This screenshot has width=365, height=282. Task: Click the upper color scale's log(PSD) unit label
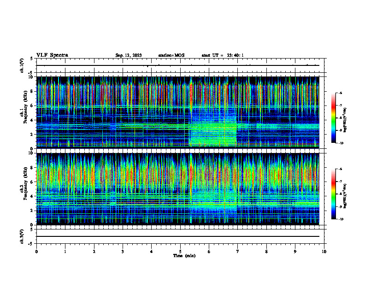[x=345, y=120]
